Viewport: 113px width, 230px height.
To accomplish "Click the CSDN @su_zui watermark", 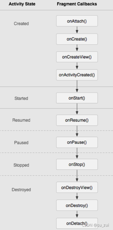I will tap(96, 225).
